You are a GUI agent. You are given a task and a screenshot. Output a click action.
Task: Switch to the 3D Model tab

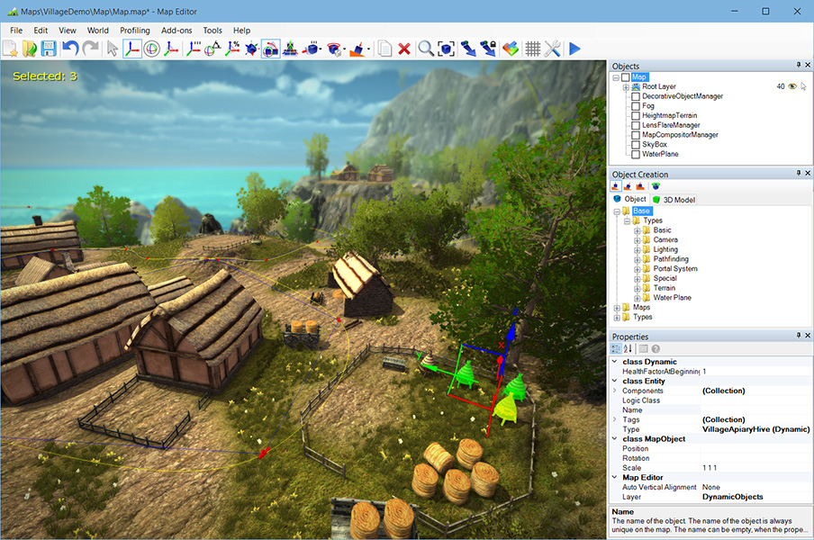[674, 200]
